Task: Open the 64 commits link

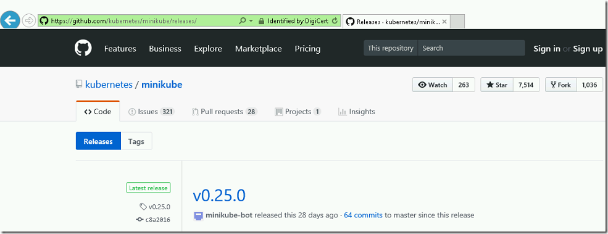Action: tap(363, 215)
